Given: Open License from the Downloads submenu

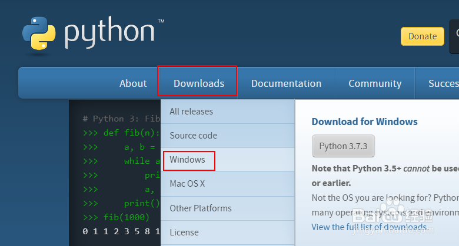Looking at the screenshot, I should point(184,232).
